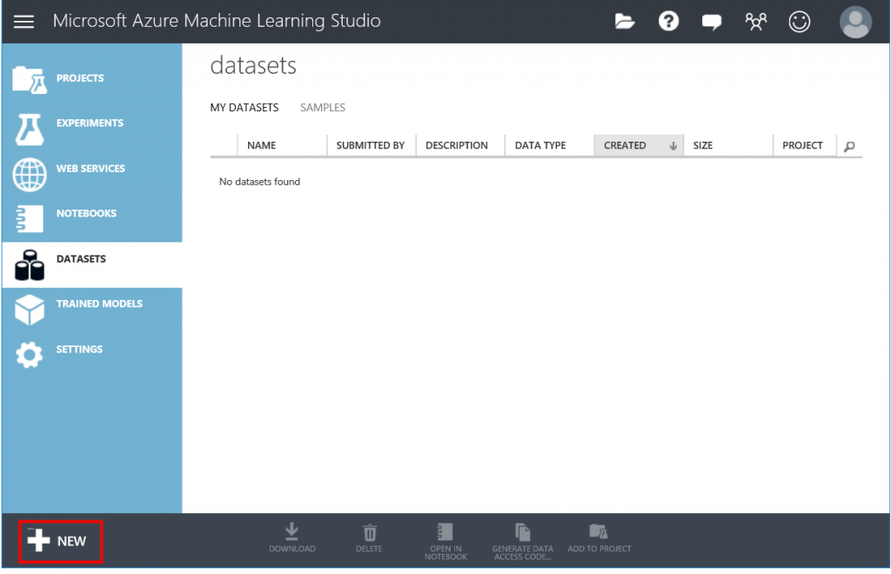Click the DELETE label in bottom bar
Image resolution: width=891 pixels, height=574 pixels.
369,549
